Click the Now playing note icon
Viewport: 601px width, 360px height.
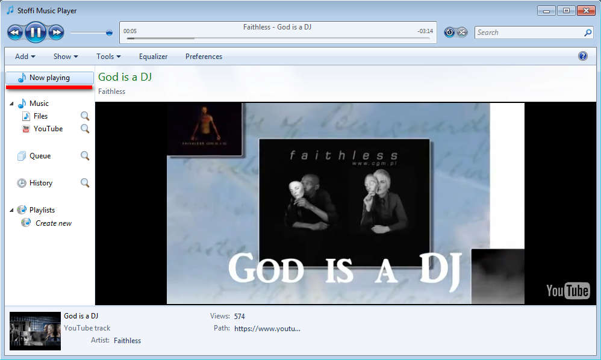[22, 78]
